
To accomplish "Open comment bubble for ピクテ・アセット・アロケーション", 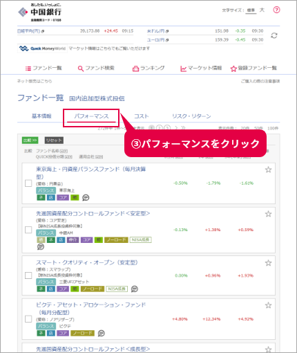I will tap(102, 333).
